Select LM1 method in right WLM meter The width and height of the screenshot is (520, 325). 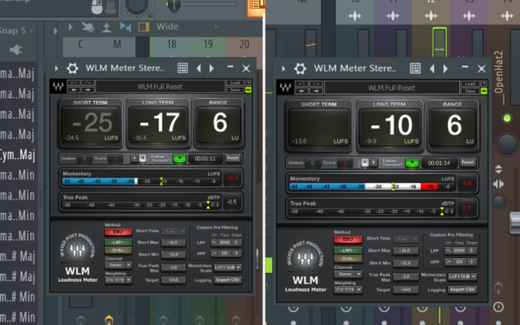(348, 250)
